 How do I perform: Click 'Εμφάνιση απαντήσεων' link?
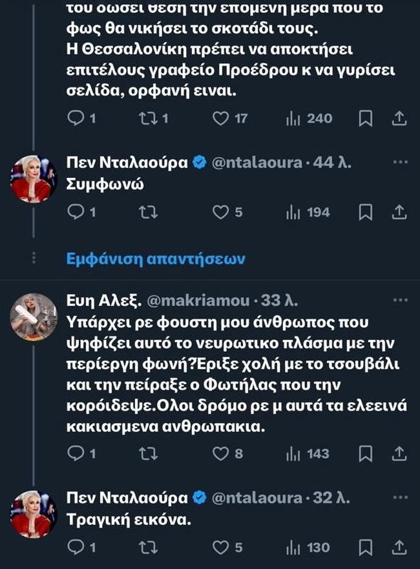click(x=154, y=259)
